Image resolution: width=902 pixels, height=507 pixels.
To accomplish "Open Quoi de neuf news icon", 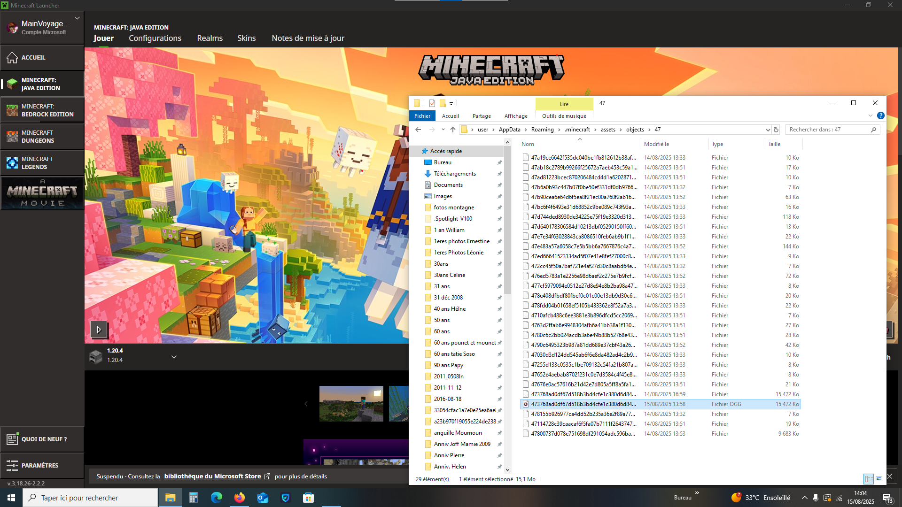I will point(12,439).
